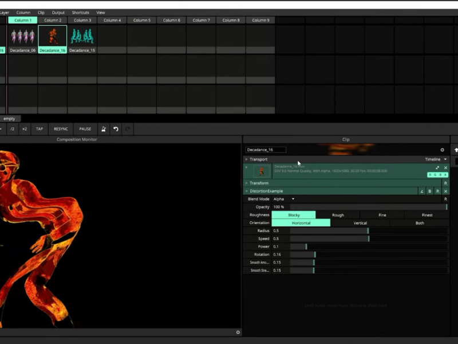Set Orientation to Vertical
This screenshot has height=344, width=458.
tap(360, 223)
